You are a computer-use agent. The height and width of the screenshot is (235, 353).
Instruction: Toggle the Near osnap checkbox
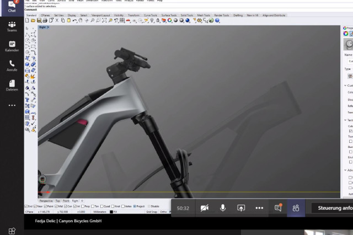click(35, 206)
